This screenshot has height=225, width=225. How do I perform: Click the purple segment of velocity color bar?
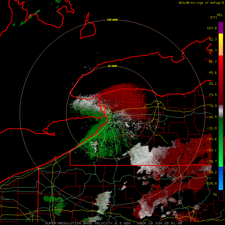[x=221, y=28]
